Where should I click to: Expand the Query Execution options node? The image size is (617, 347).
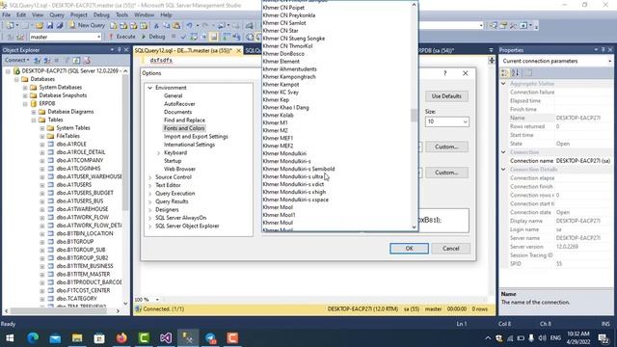(150, 194)
